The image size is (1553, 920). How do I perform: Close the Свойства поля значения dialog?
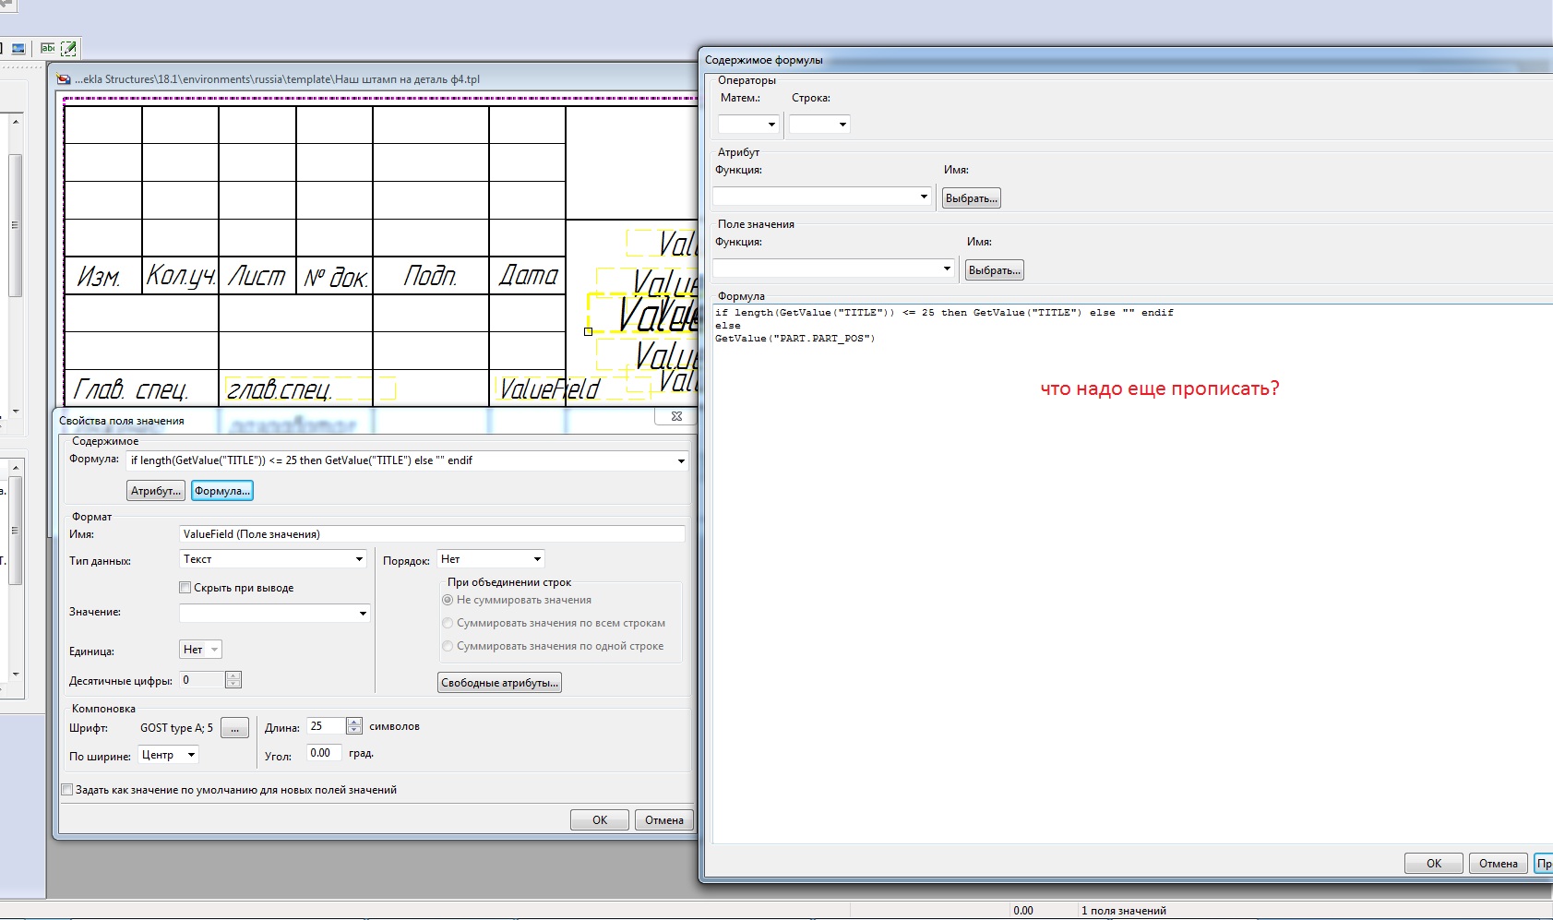pyautogui.click(x=676, y=417)
